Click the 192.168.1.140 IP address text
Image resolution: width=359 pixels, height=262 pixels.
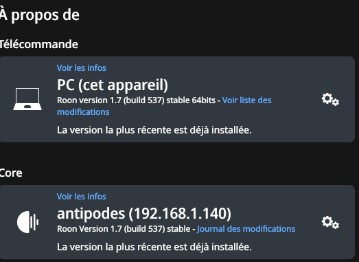(180, 214)
